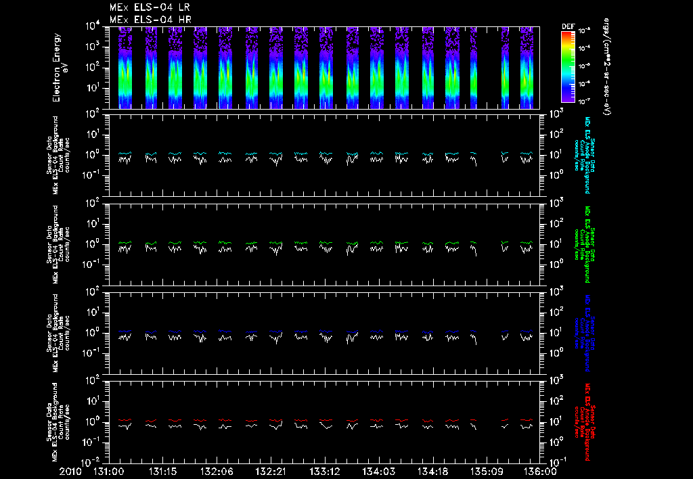Click the 10⁻⁷ tick on the DEF color bar
The width and height of the screenshot is (693, 479).
584,101
